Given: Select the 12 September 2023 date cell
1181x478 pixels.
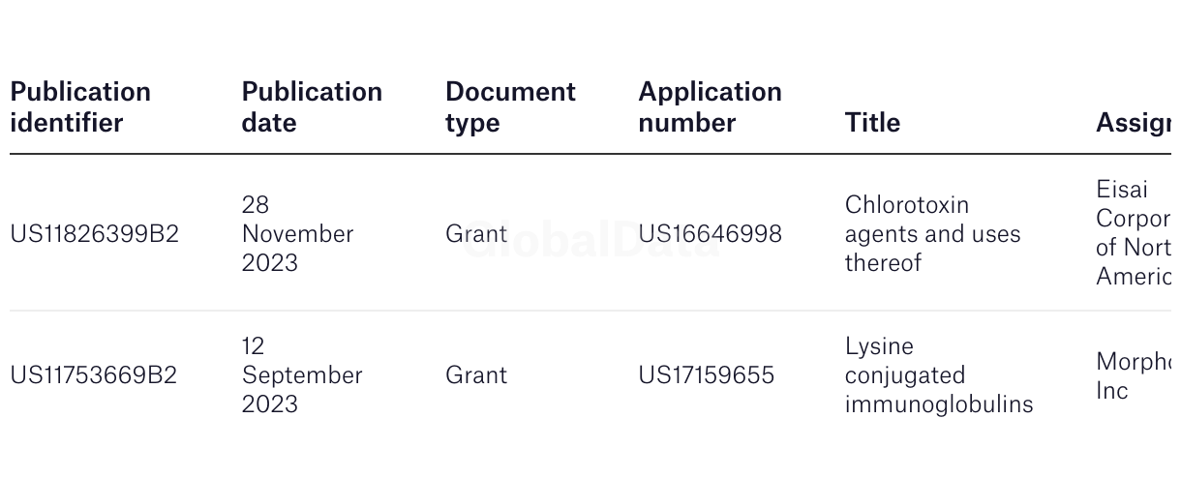Looking at the screenshot, I should [302, 375].
